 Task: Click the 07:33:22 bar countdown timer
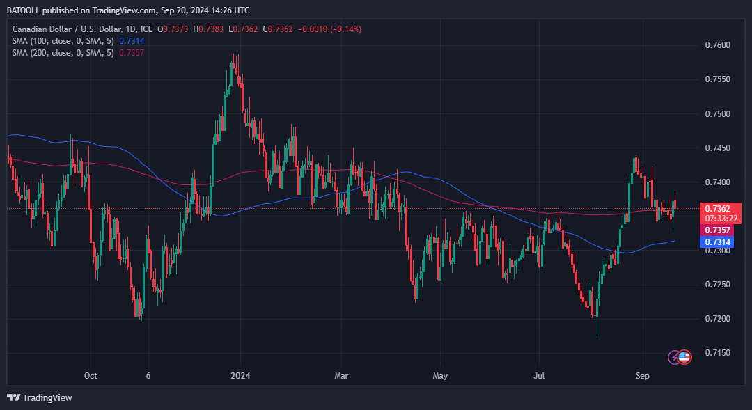pyautogui.click(x=721, y=219)
